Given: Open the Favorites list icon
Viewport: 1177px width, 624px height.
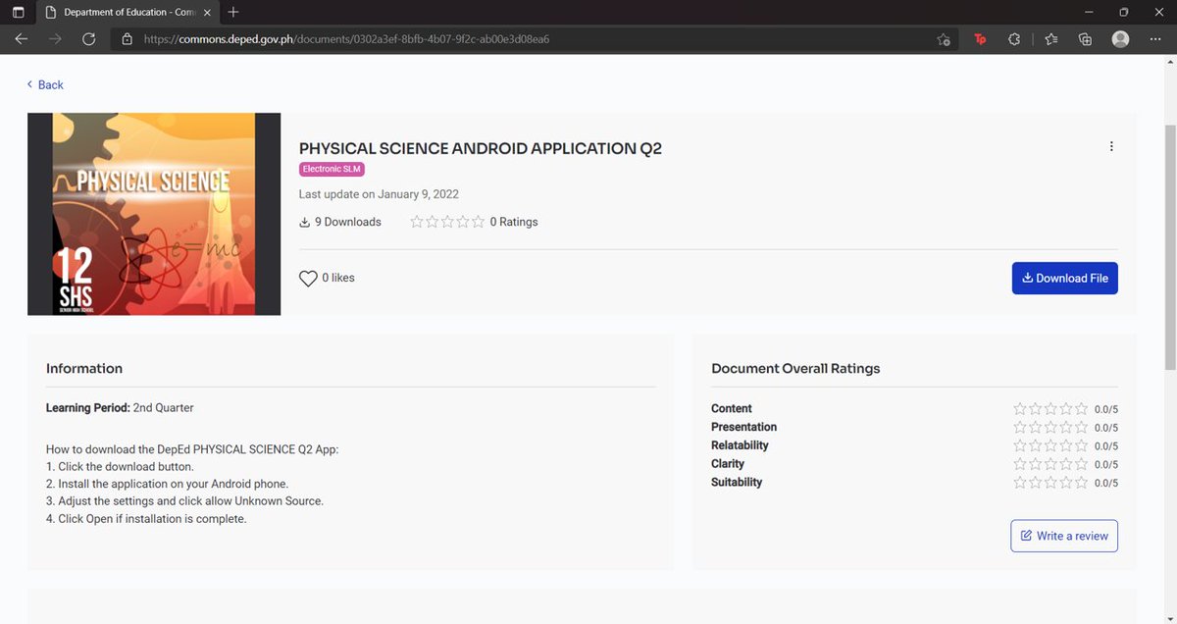Looking at the screenshot, I should coord(1050,39).
